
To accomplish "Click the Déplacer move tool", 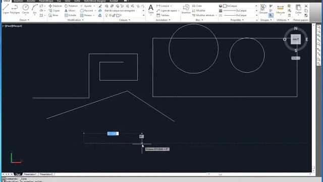I will pos(55,6).
